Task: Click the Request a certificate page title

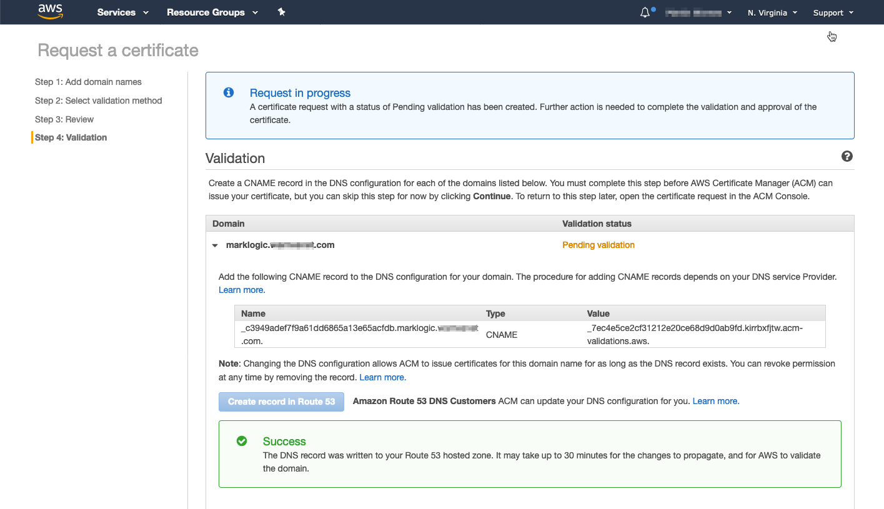Action: [118, 51]
